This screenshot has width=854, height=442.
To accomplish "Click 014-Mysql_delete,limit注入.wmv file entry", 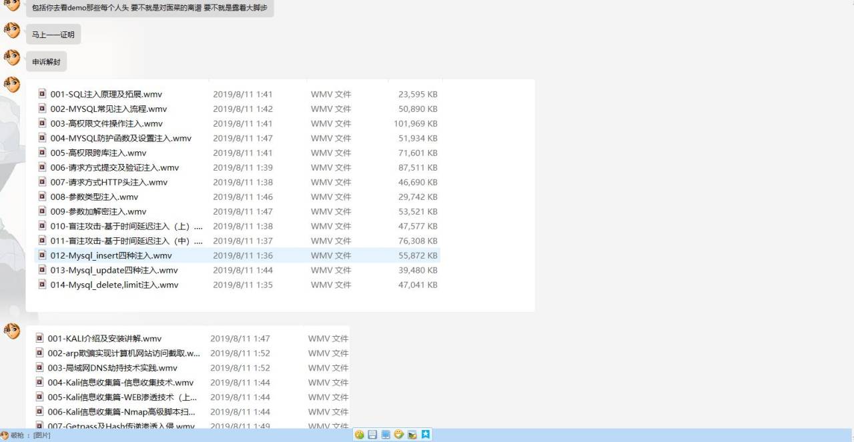I will pyautogui.click(x=114, y=285).
